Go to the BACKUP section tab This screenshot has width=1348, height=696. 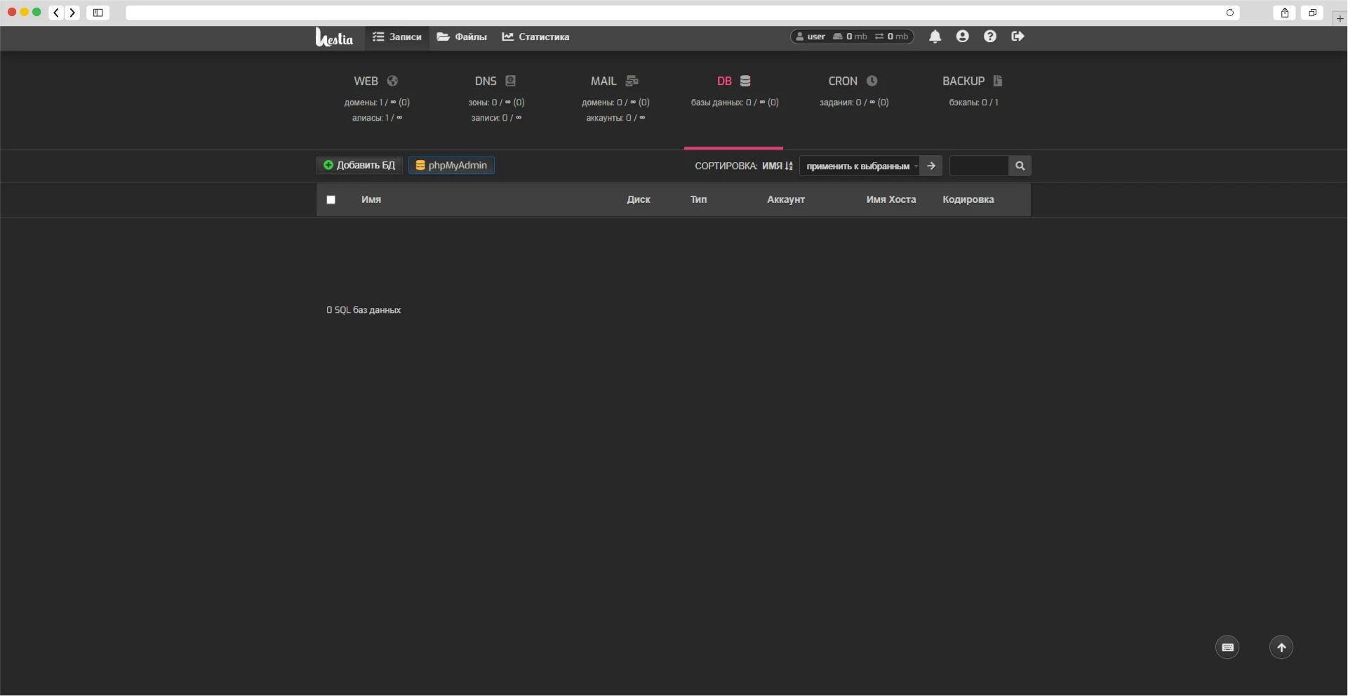pyautogui.click(x=972, y=81)
